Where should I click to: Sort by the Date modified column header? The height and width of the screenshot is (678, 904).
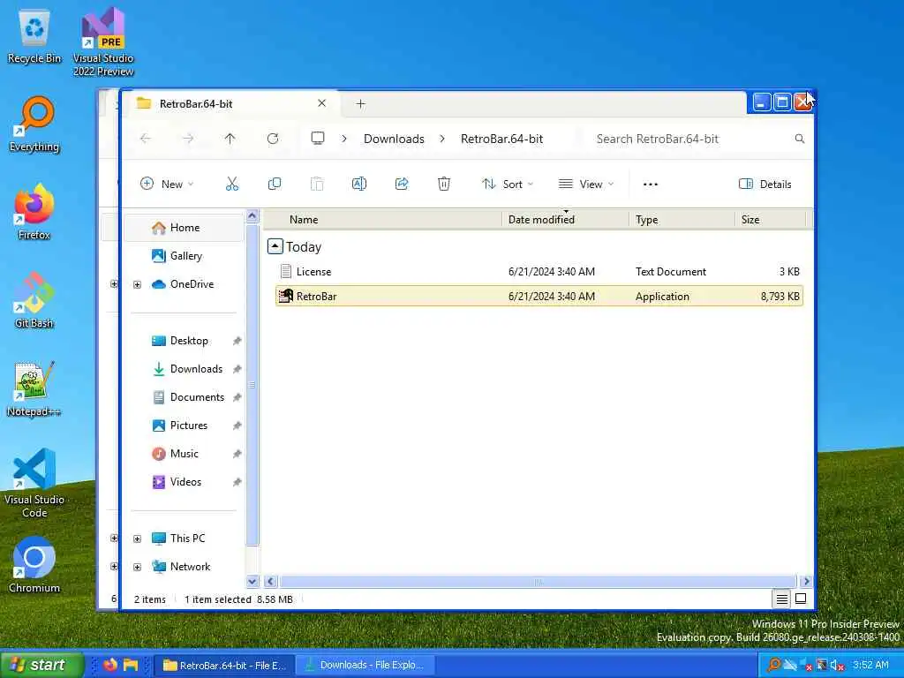click(566, 219)
